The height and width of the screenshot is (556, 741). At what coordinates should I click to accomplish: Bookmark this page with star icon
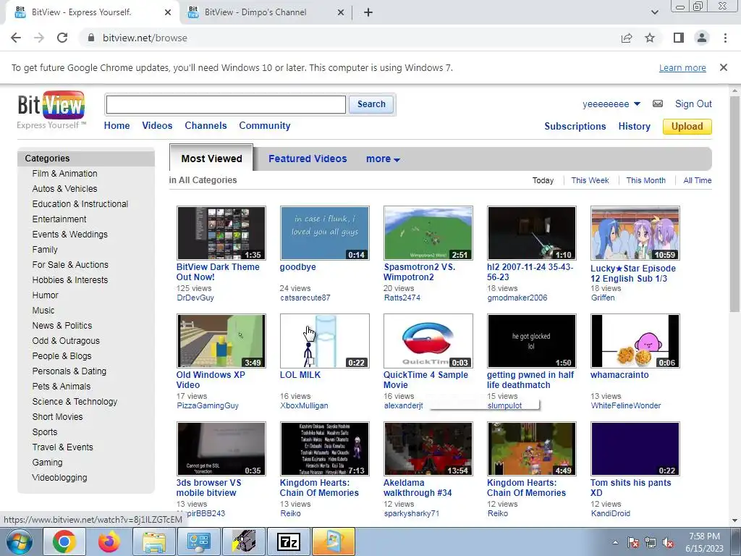pos(650,38)
